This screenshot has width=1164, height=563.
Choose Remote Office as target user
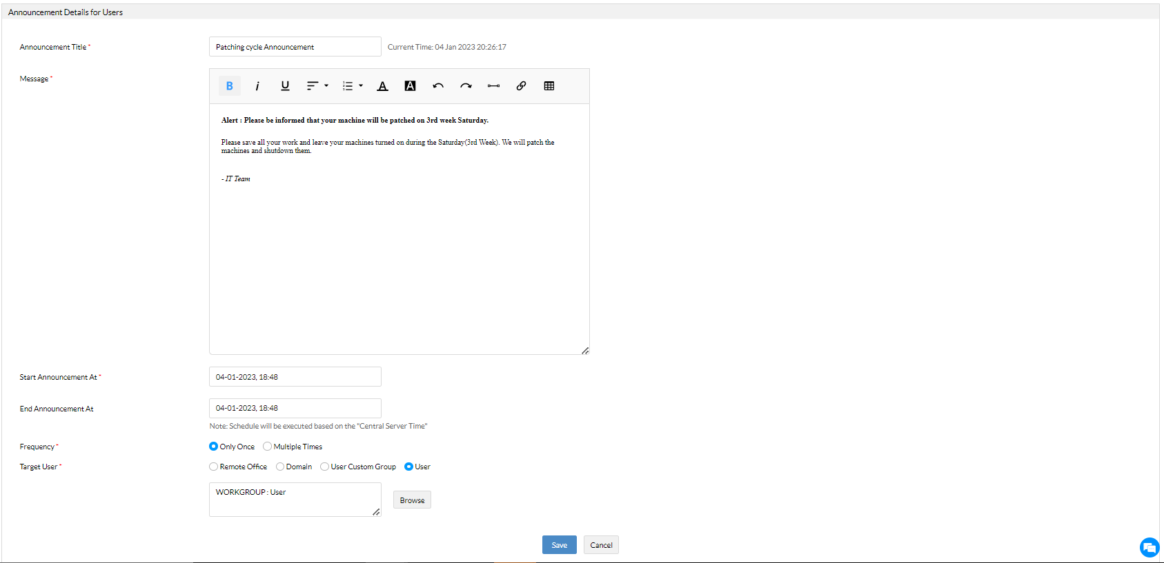coord(214,467)
